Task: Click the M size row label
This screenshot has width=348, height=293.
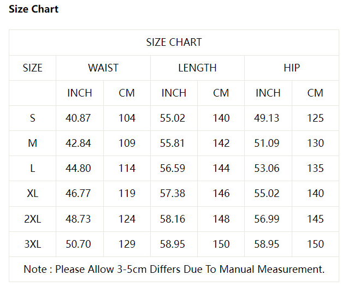Action: [32, 143]
